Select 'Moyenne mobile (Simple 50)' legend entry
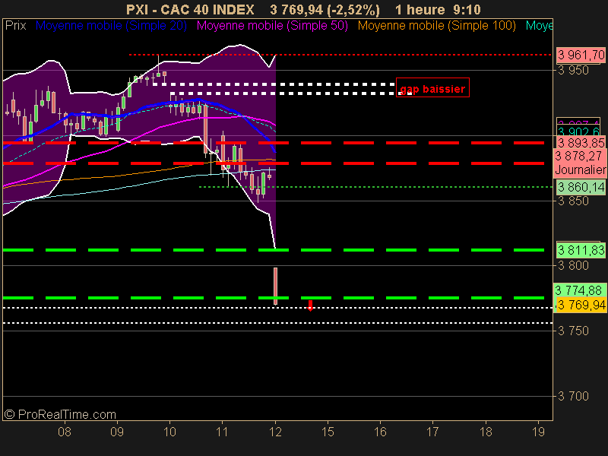Viewport: 608px width, 456px height. [272, 26]
